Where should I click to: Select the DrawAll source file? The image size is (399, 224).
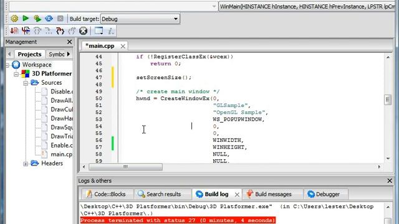(x=62, y=101)
